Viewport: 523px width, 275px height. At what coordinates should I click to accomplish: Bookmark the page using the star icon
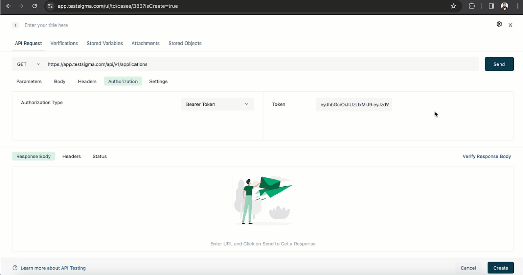(453, 6)
